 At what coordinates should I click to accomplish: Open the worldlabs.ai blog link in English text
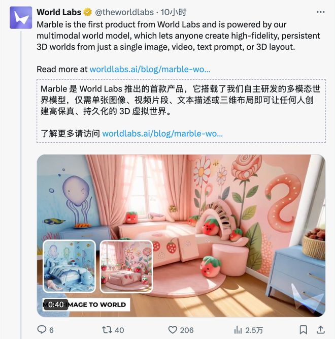coord(150,69)
